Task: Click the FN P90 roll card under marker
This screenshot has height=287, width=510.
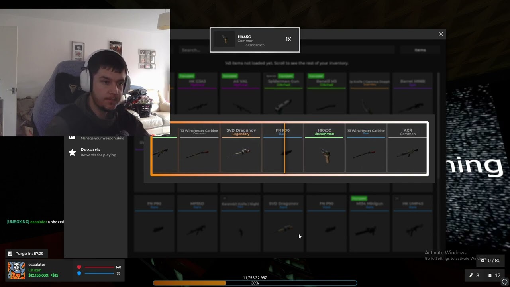Action: [283, 149]
